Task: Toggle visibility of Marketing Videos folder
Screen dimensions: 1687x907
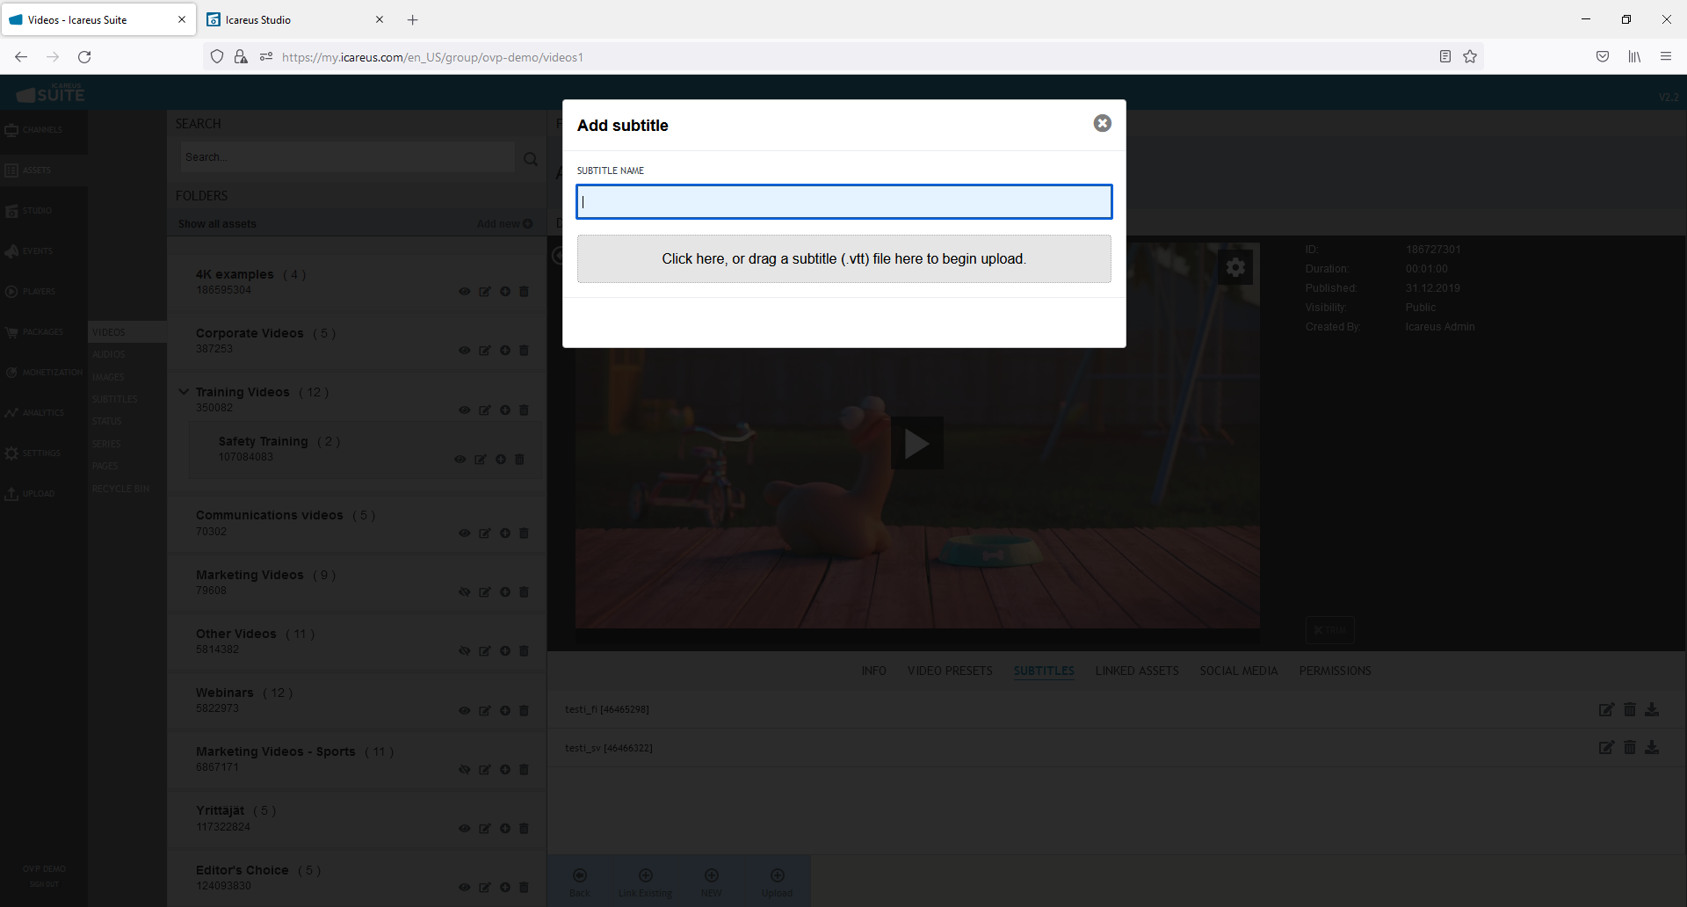Action: pyautogui.click(x=464, y=592)
